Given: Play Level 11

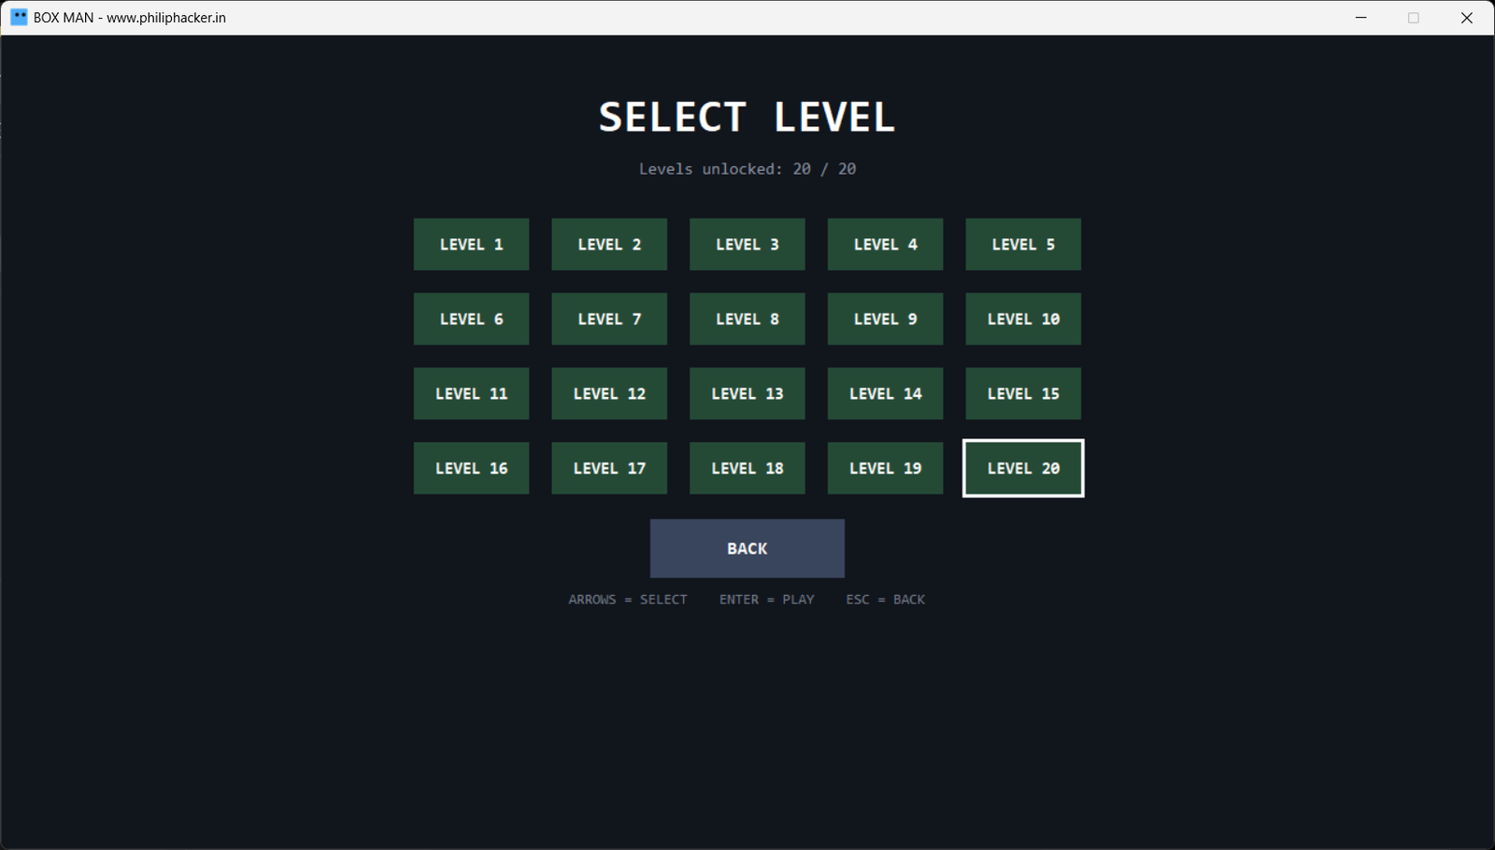Looking at the screenshot, I should coord(471,394).
